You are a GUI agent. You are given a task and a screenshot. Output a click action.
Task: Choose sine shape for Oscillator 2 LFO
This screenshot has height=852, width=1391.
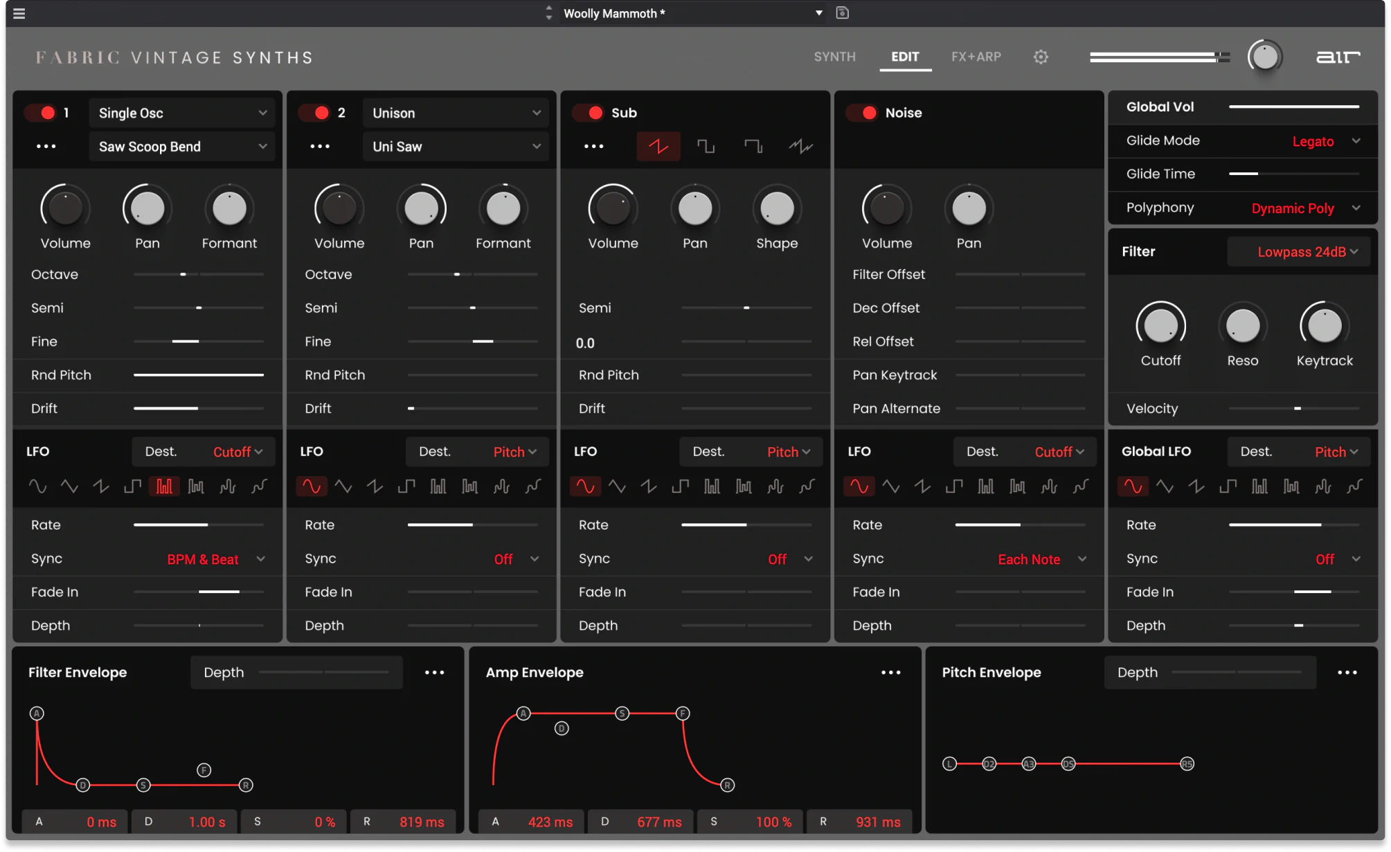[312, 487]
